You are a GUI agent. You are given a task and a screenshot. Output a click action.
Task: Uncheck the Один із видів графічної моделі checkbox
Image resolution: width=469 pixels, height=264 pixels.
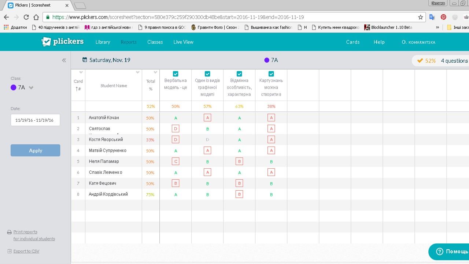click(x=207, y=74)
